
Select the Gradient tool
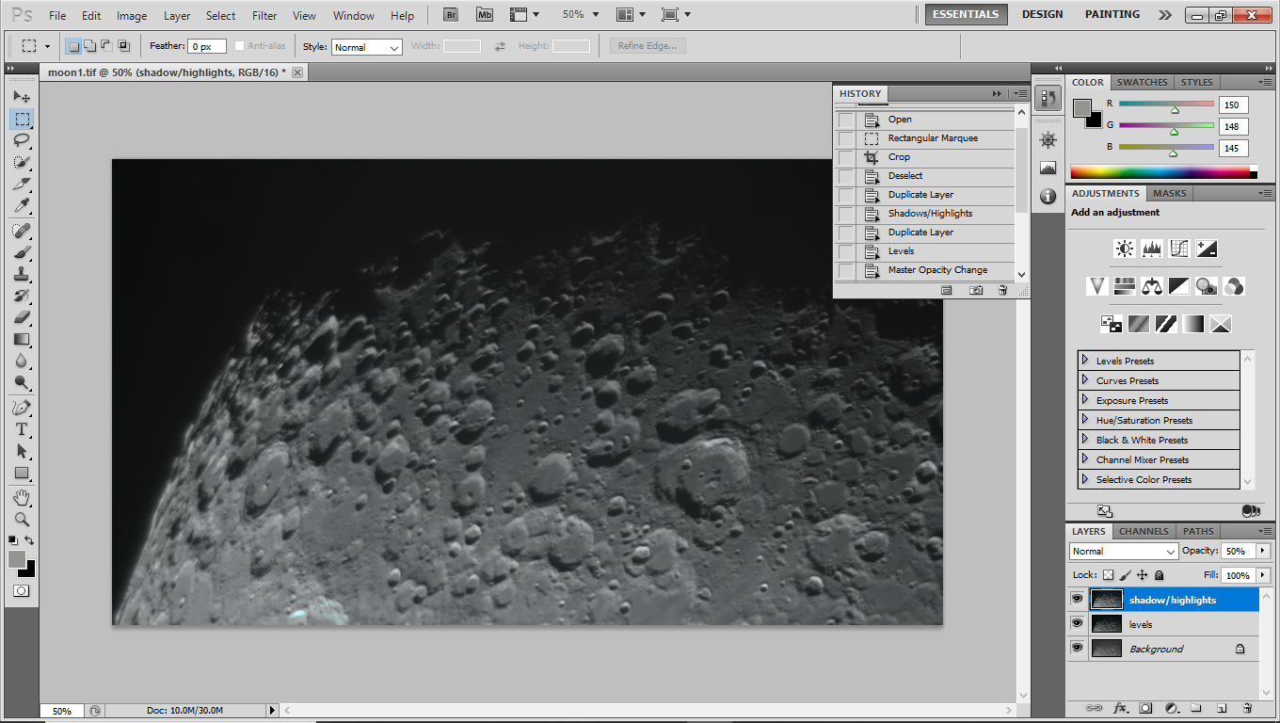tap(22, 339)
